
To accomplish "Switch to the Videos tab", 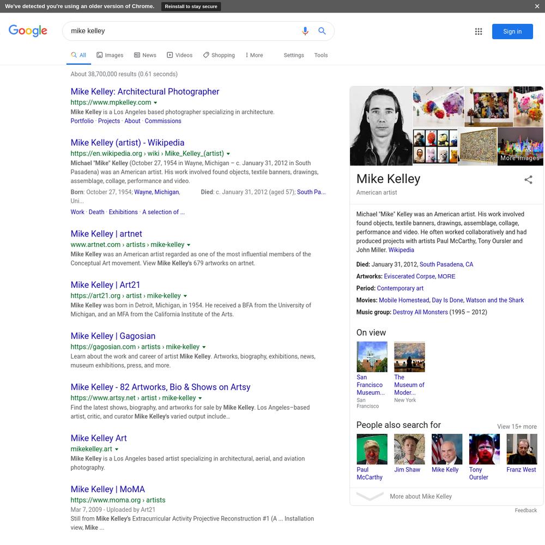I will (179, 55).
